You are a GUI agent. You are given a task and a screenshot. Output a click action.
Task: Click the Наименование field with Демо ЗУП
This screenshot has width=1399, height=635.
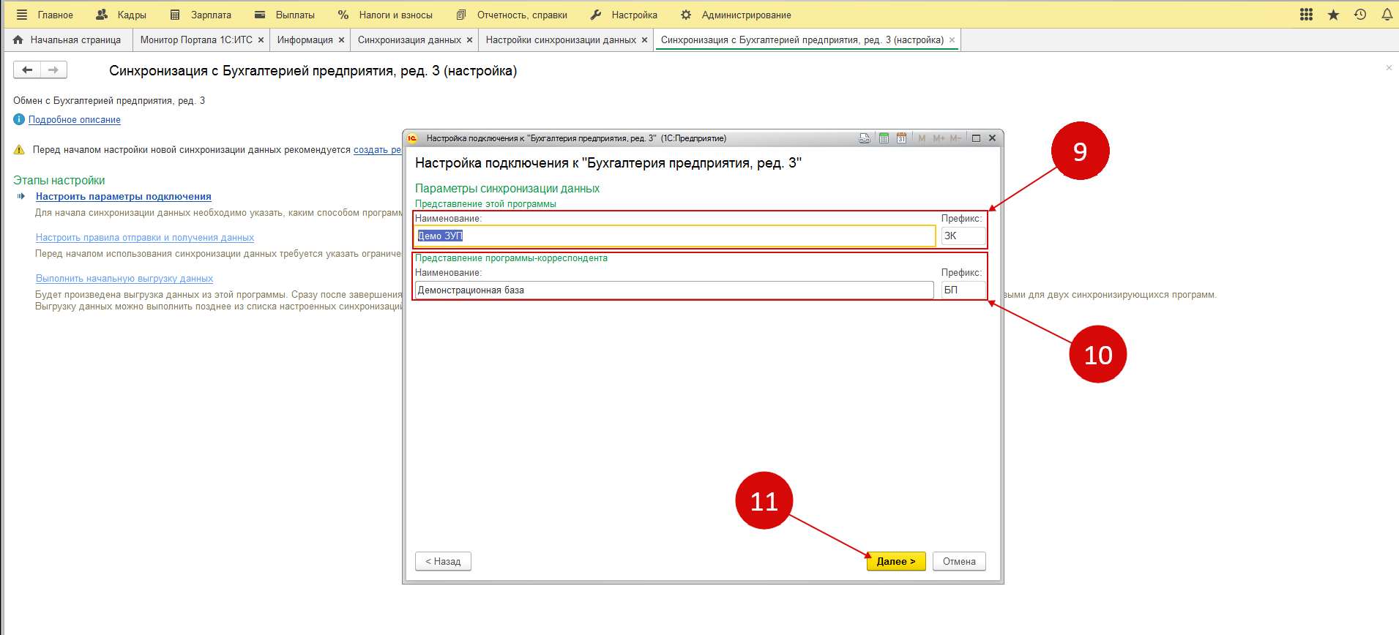point(675,236)
